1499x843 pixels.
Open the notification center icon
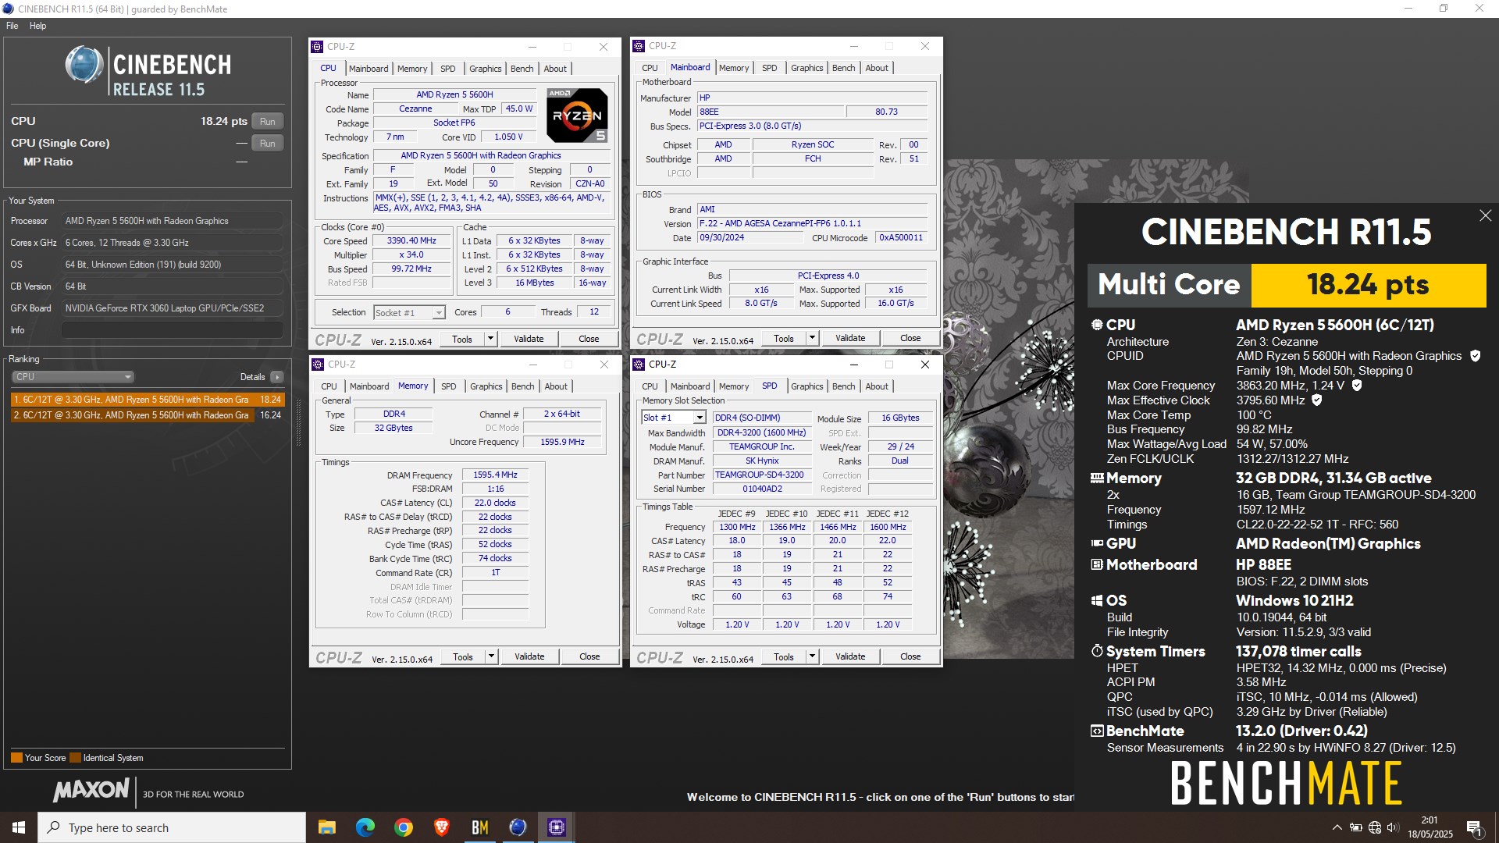click(1475, 828)
